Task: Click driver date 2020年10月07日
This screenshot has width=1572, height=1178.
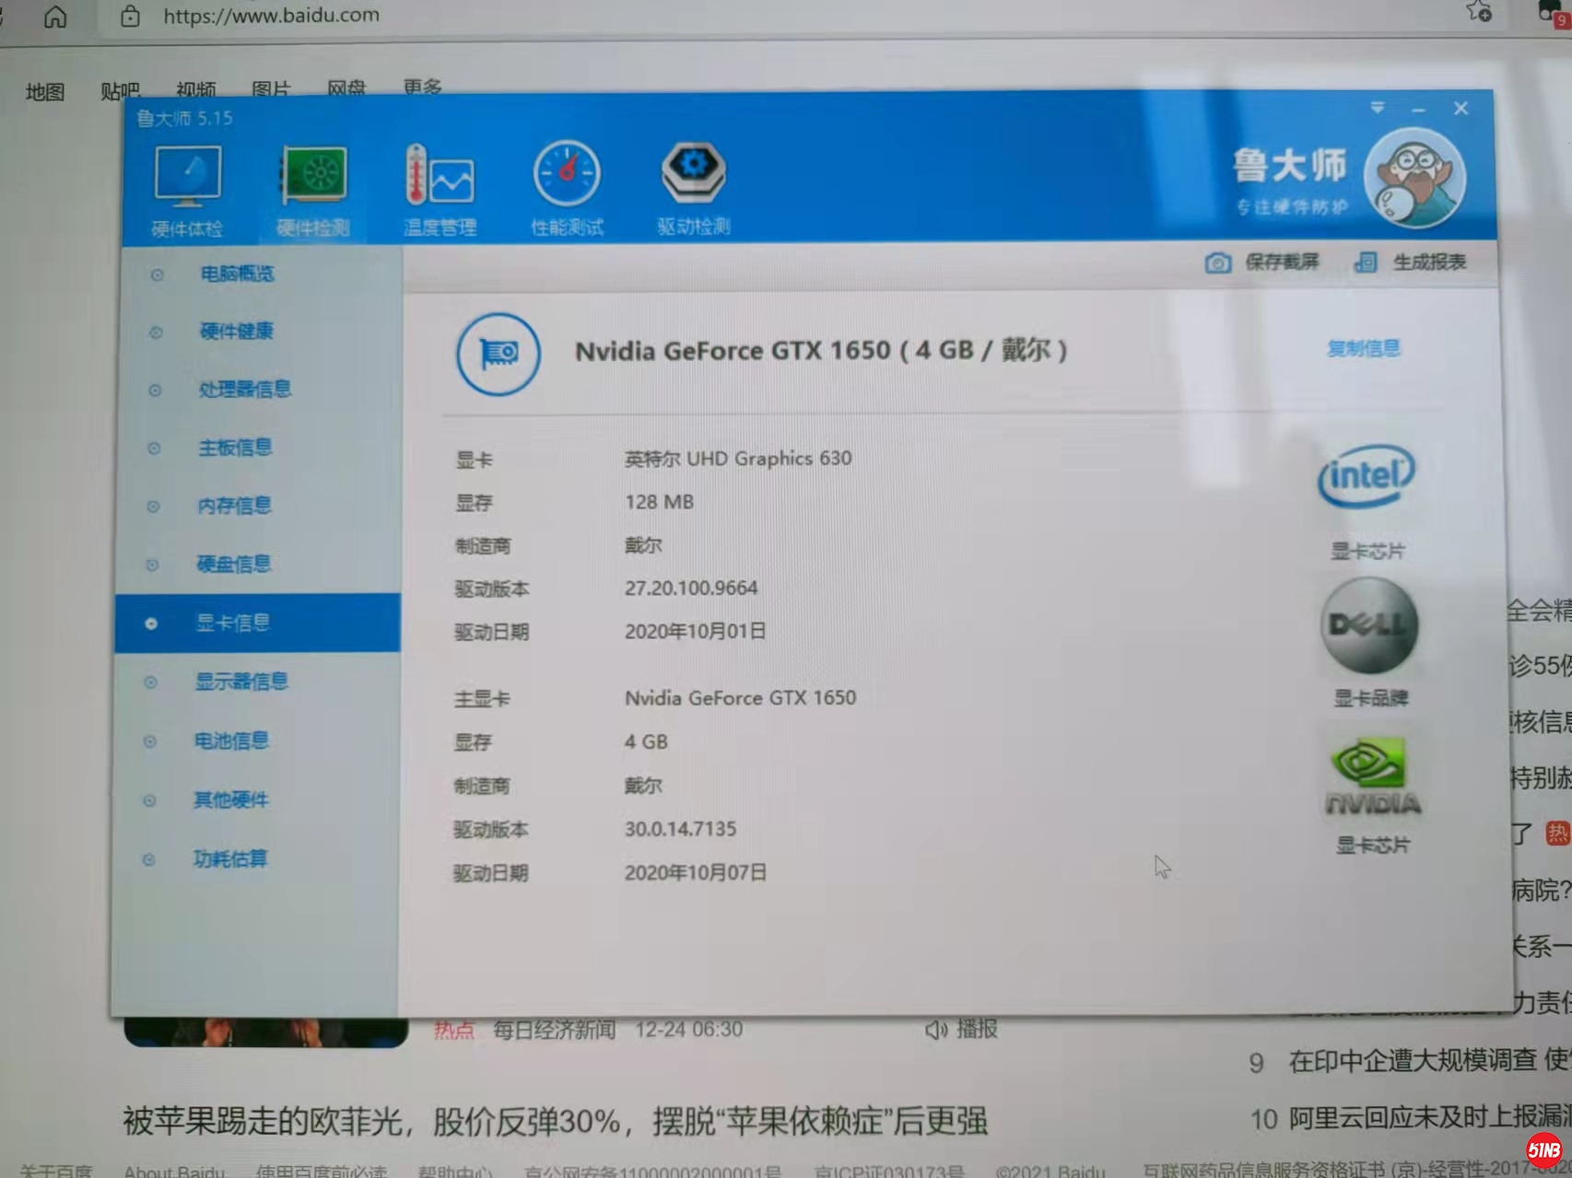Action: [x=695, y=872]
